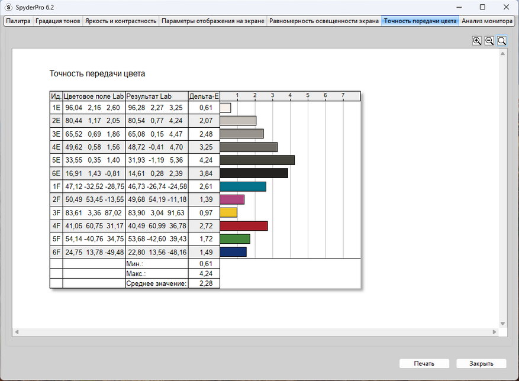Click the Закрыть button
Image resolution: width=519 pixels, height=381 pixels.
tap(481, 363)
